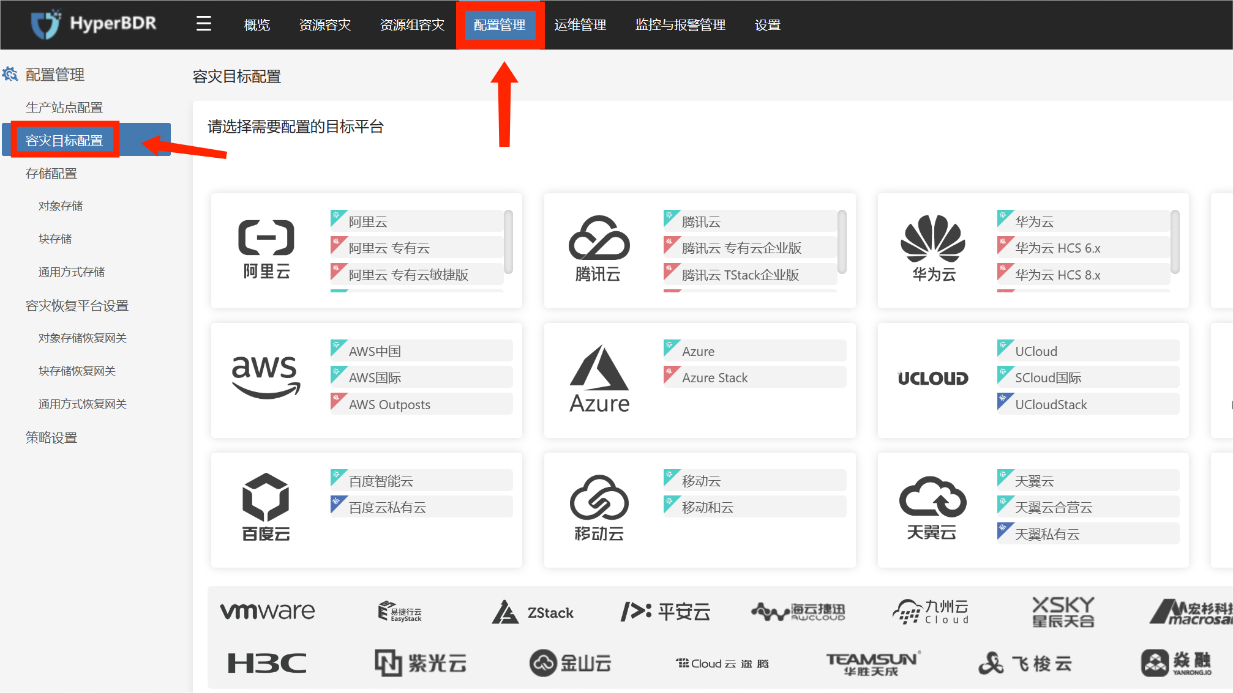The image size is (1233, 693).
Task: Click the H3C logo
Action: 267,663
